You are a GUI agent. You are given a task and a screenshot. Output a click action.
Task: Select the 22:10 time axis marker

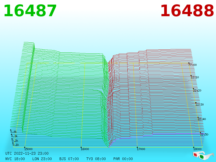(x=195, y=77)
